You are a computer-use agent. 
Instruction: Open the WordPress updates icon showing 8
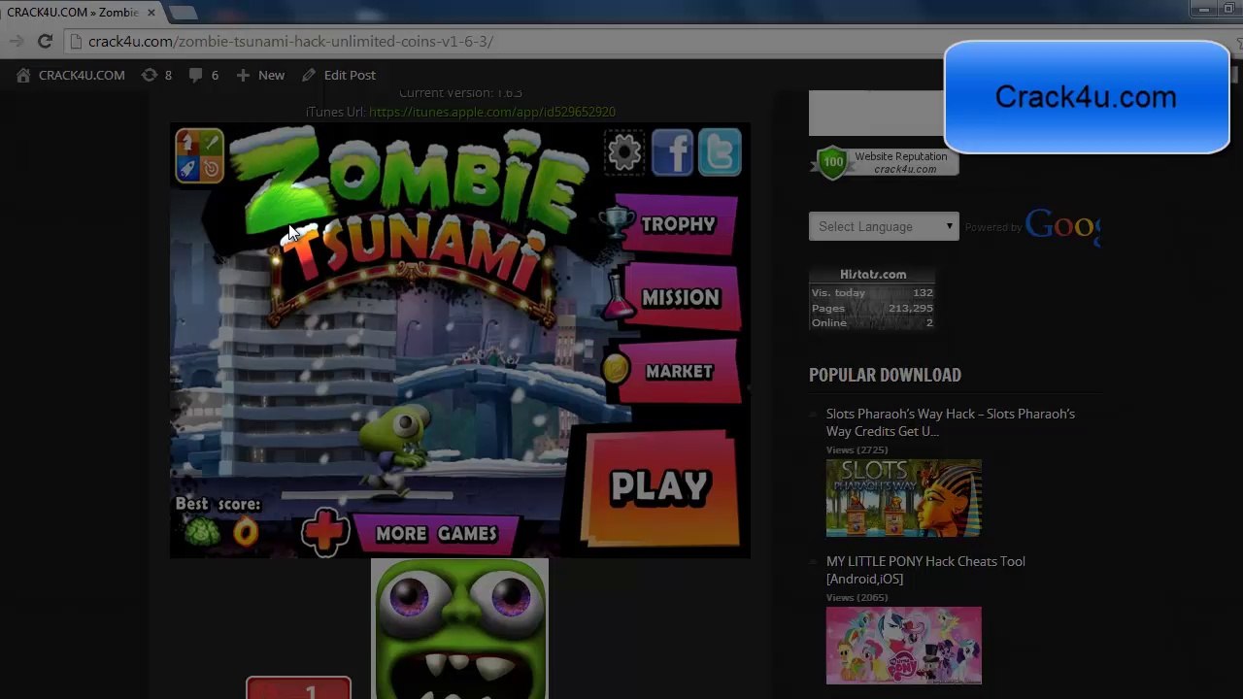point(156,75)
